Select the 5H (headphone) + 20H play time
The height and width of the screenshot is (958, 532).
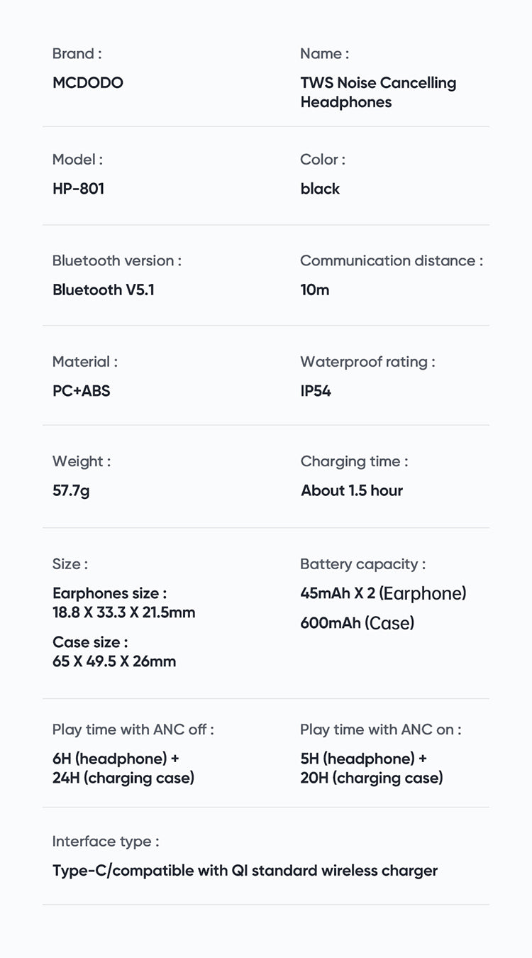372,769
